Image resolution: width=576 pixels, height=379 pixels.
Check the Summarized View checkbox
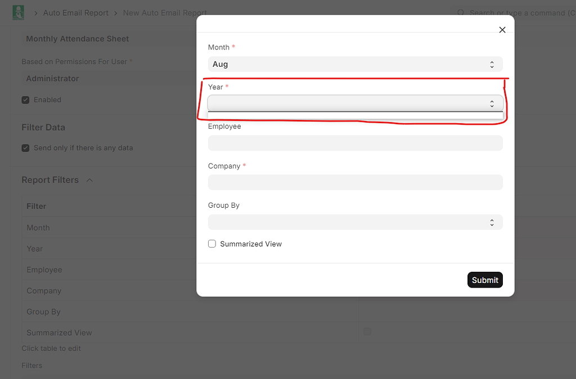pos(212,244)
